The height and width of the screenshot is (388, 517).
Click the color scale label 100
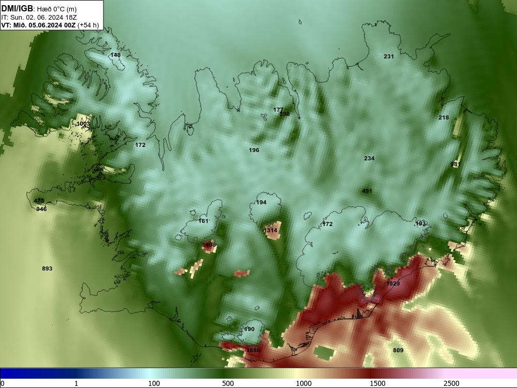[x=154, y=383]
